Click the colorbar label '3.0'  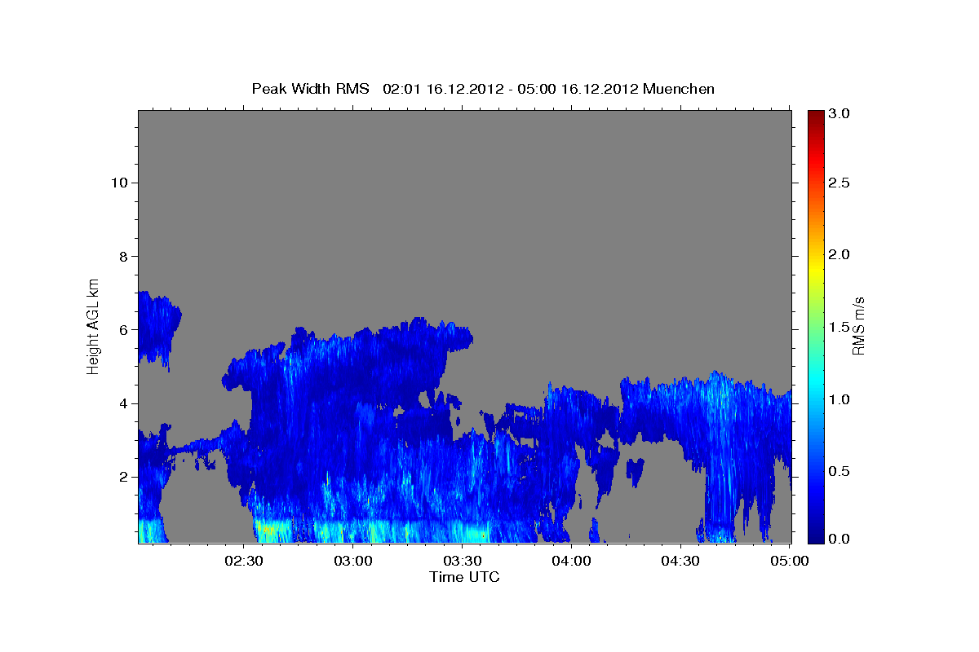840,113
